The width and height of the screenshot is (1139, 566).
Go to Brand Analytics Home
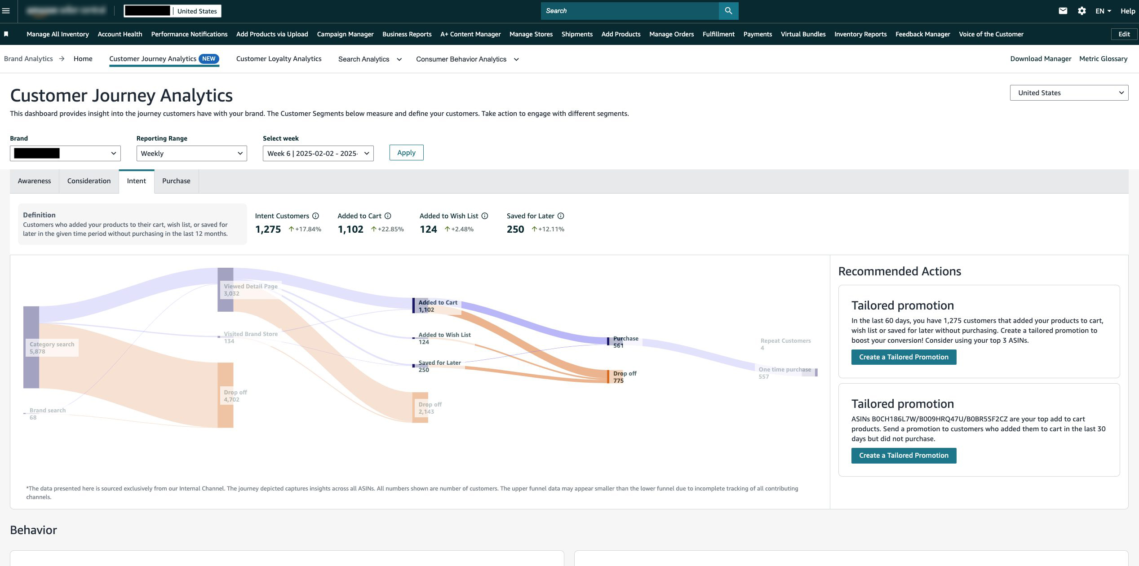click(83, 59)
